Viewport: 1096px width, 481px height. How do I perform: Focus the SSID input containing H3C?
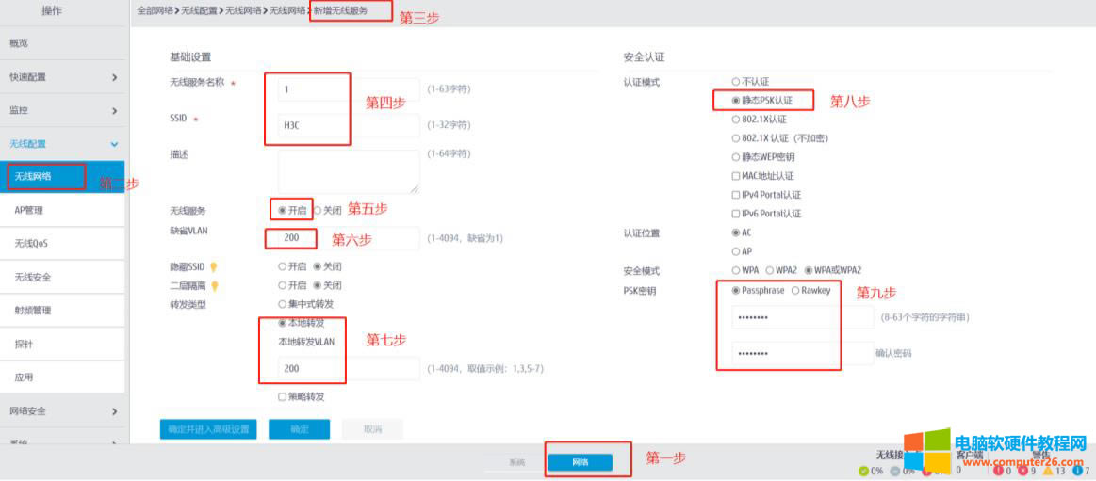click(x=349, y=125)
